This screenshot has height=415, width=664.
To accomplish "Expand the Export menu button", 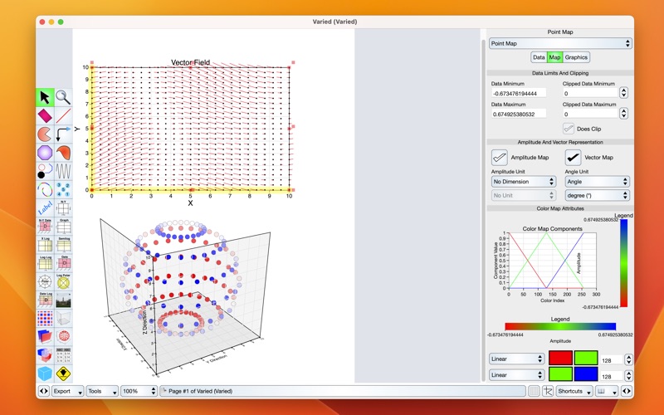I will (x=66, y=391).
